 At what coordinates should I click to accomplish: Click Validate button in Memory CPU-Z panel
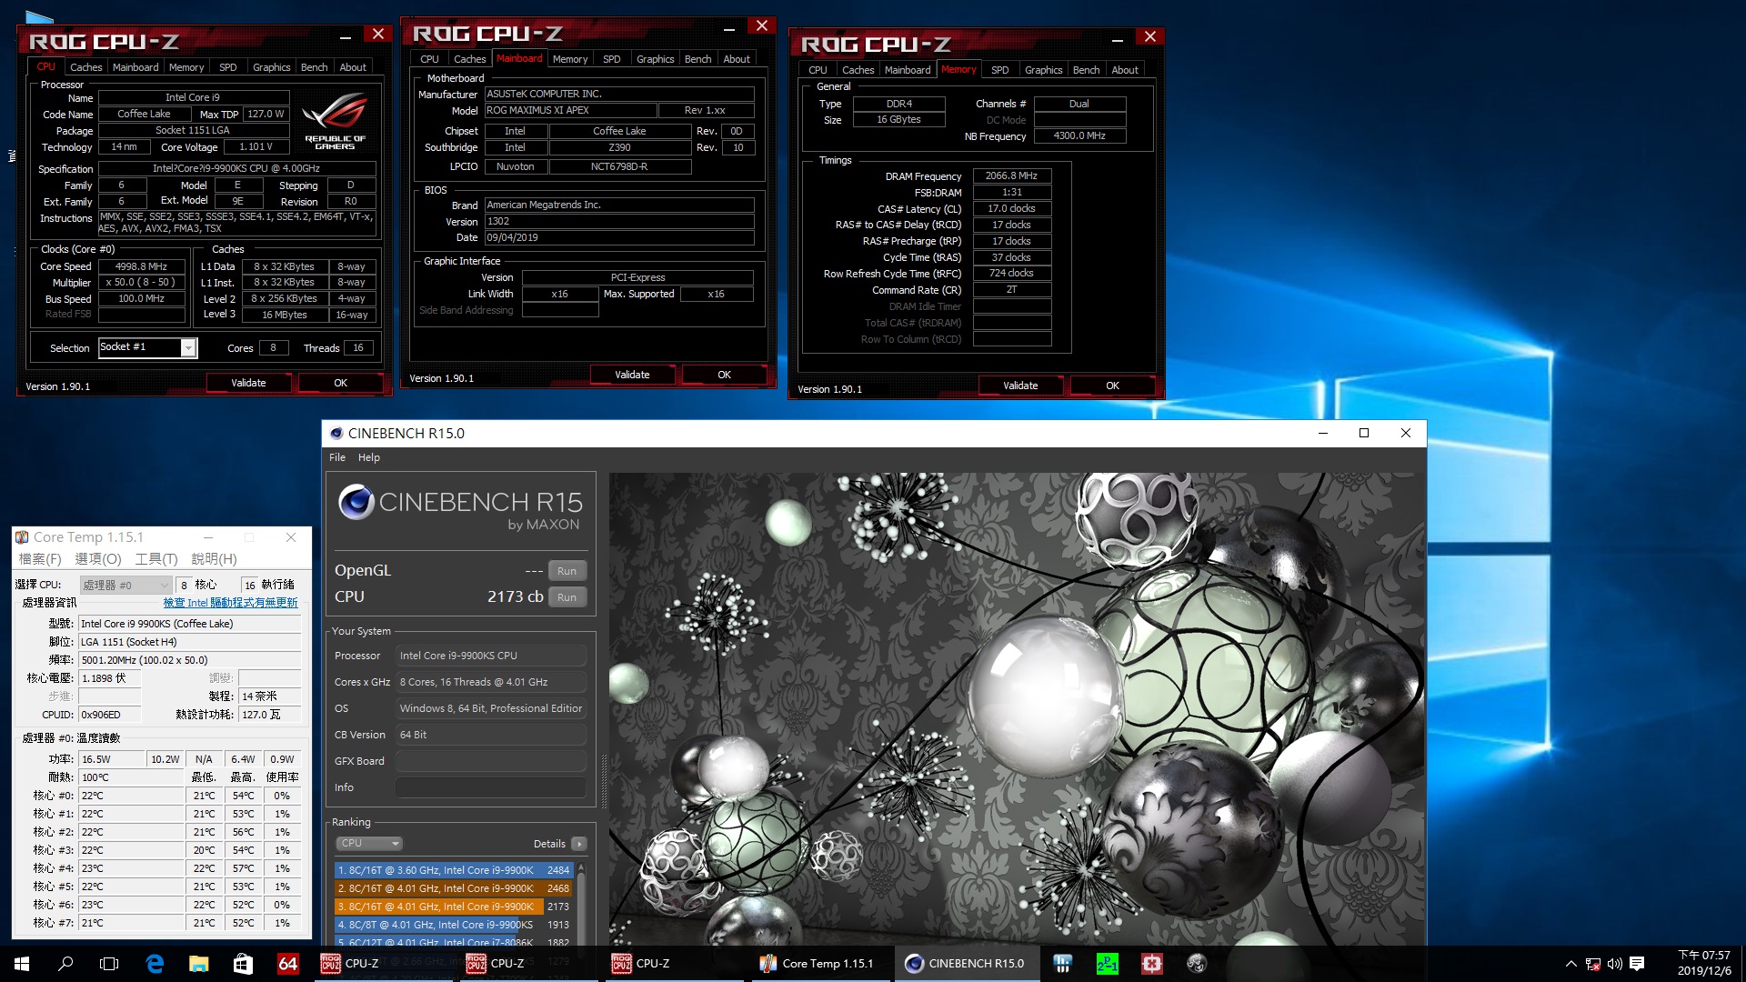1022,385
